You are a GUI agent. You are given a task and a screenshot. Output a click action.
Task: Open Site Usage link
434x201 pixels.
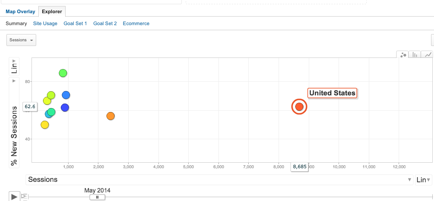tap(45, 23)
